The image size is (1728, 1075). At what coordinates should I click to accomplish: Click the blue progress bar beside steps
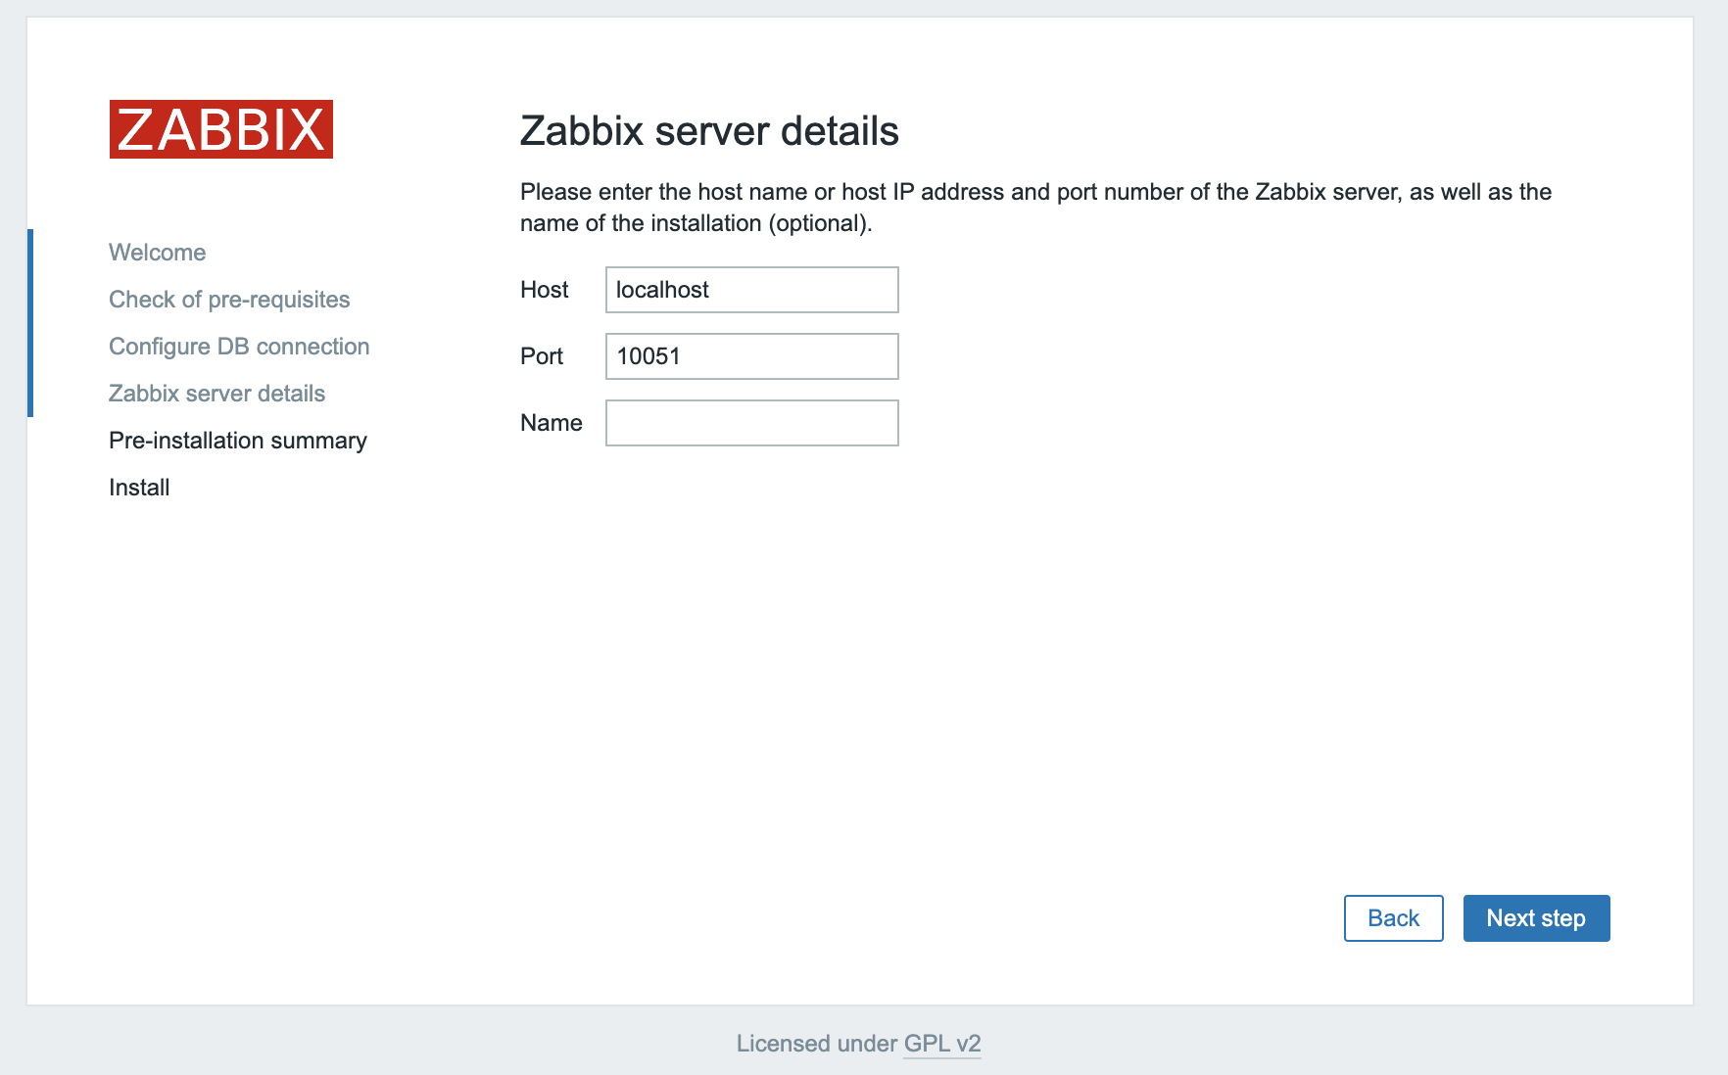click(x=30, y=323)
